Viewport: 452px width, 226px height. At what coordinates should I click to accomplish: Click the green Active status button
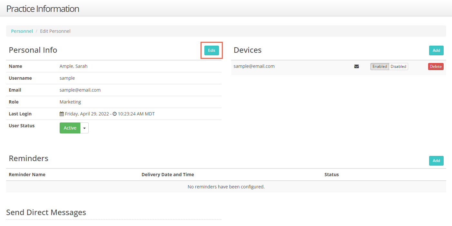70,128
